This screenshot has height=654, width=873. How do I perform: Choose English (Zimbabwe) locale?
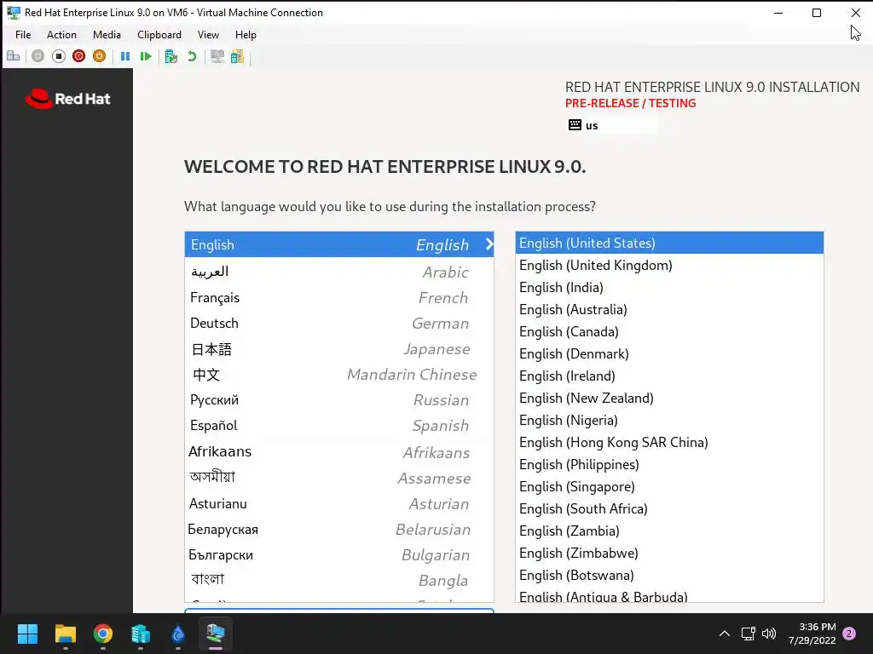[x=669, y=554]
